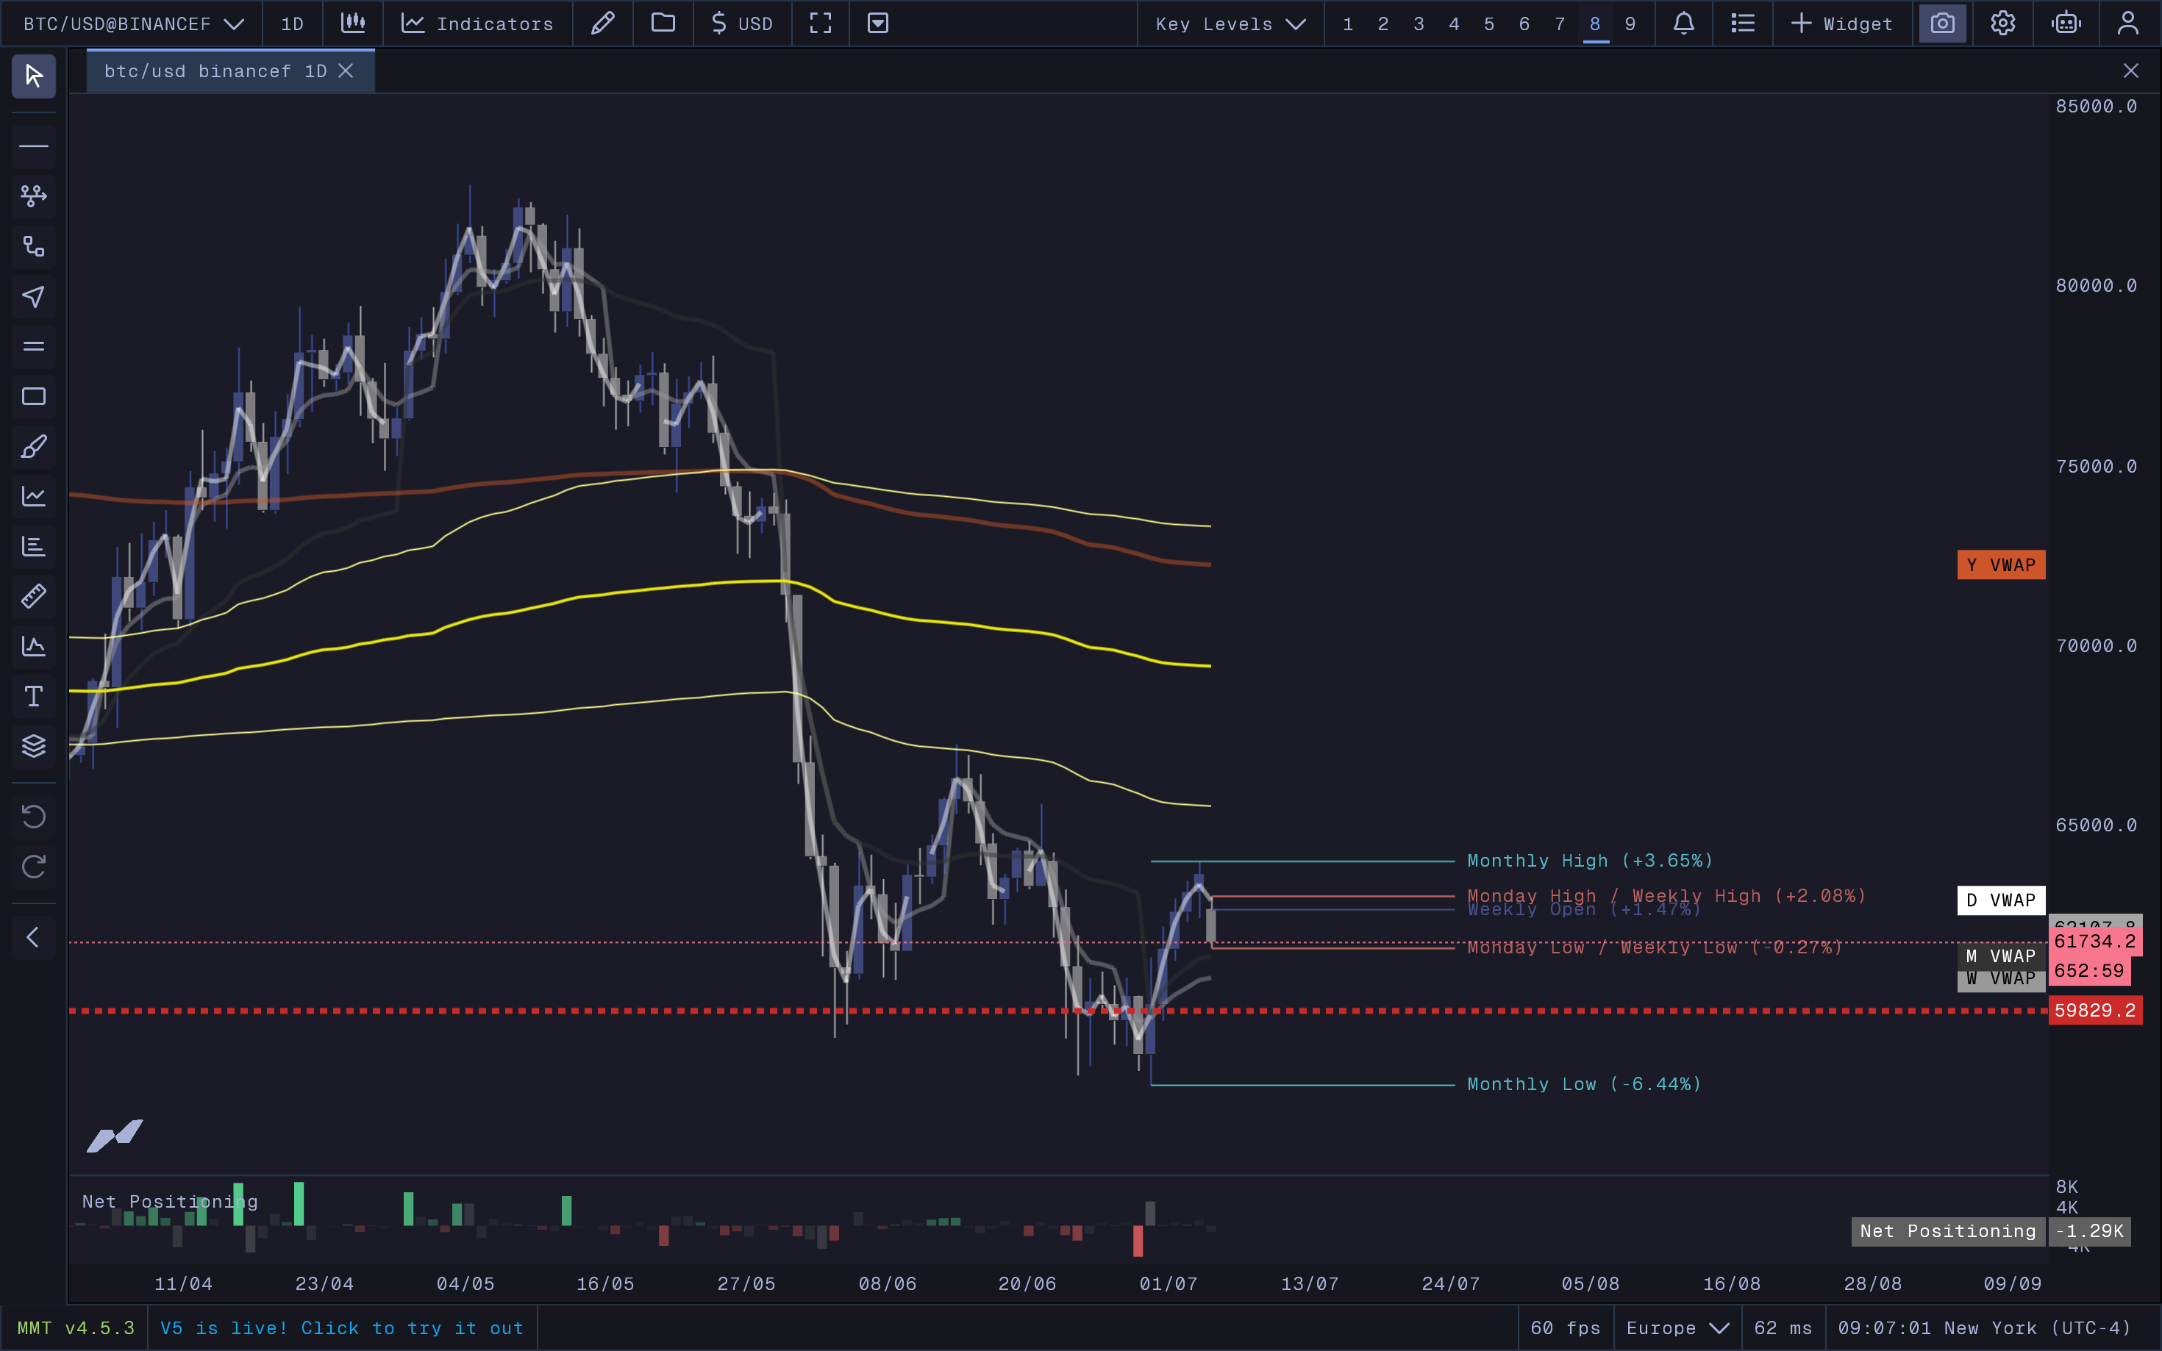Redo the last drawing action

pos(34,867)
